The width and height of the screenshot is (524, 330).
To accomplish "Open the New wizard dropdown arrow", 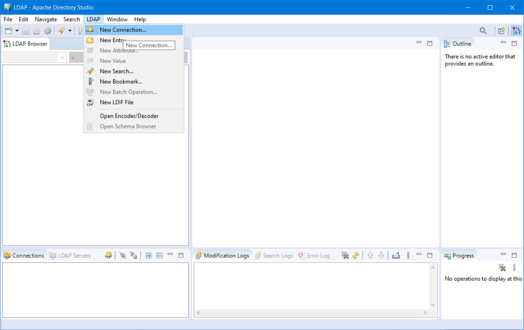I will pyautogui.click(x=17, y=31).
